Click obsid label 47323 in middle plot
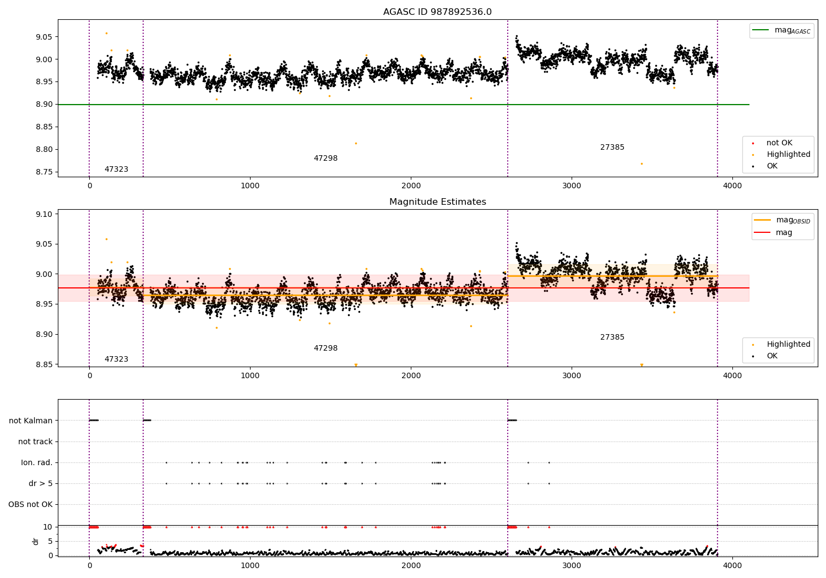The height and width of the screenshot is (578, 826). pyautogui.click(x=116, y=359)
